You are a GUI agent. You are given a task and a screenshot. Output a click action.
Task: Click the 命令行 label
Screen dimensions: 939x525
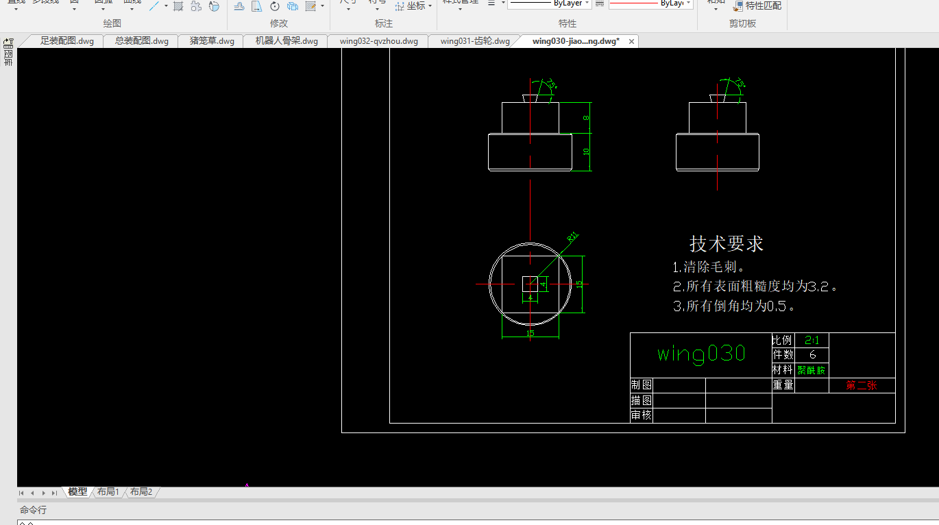[x=33, y=510]
